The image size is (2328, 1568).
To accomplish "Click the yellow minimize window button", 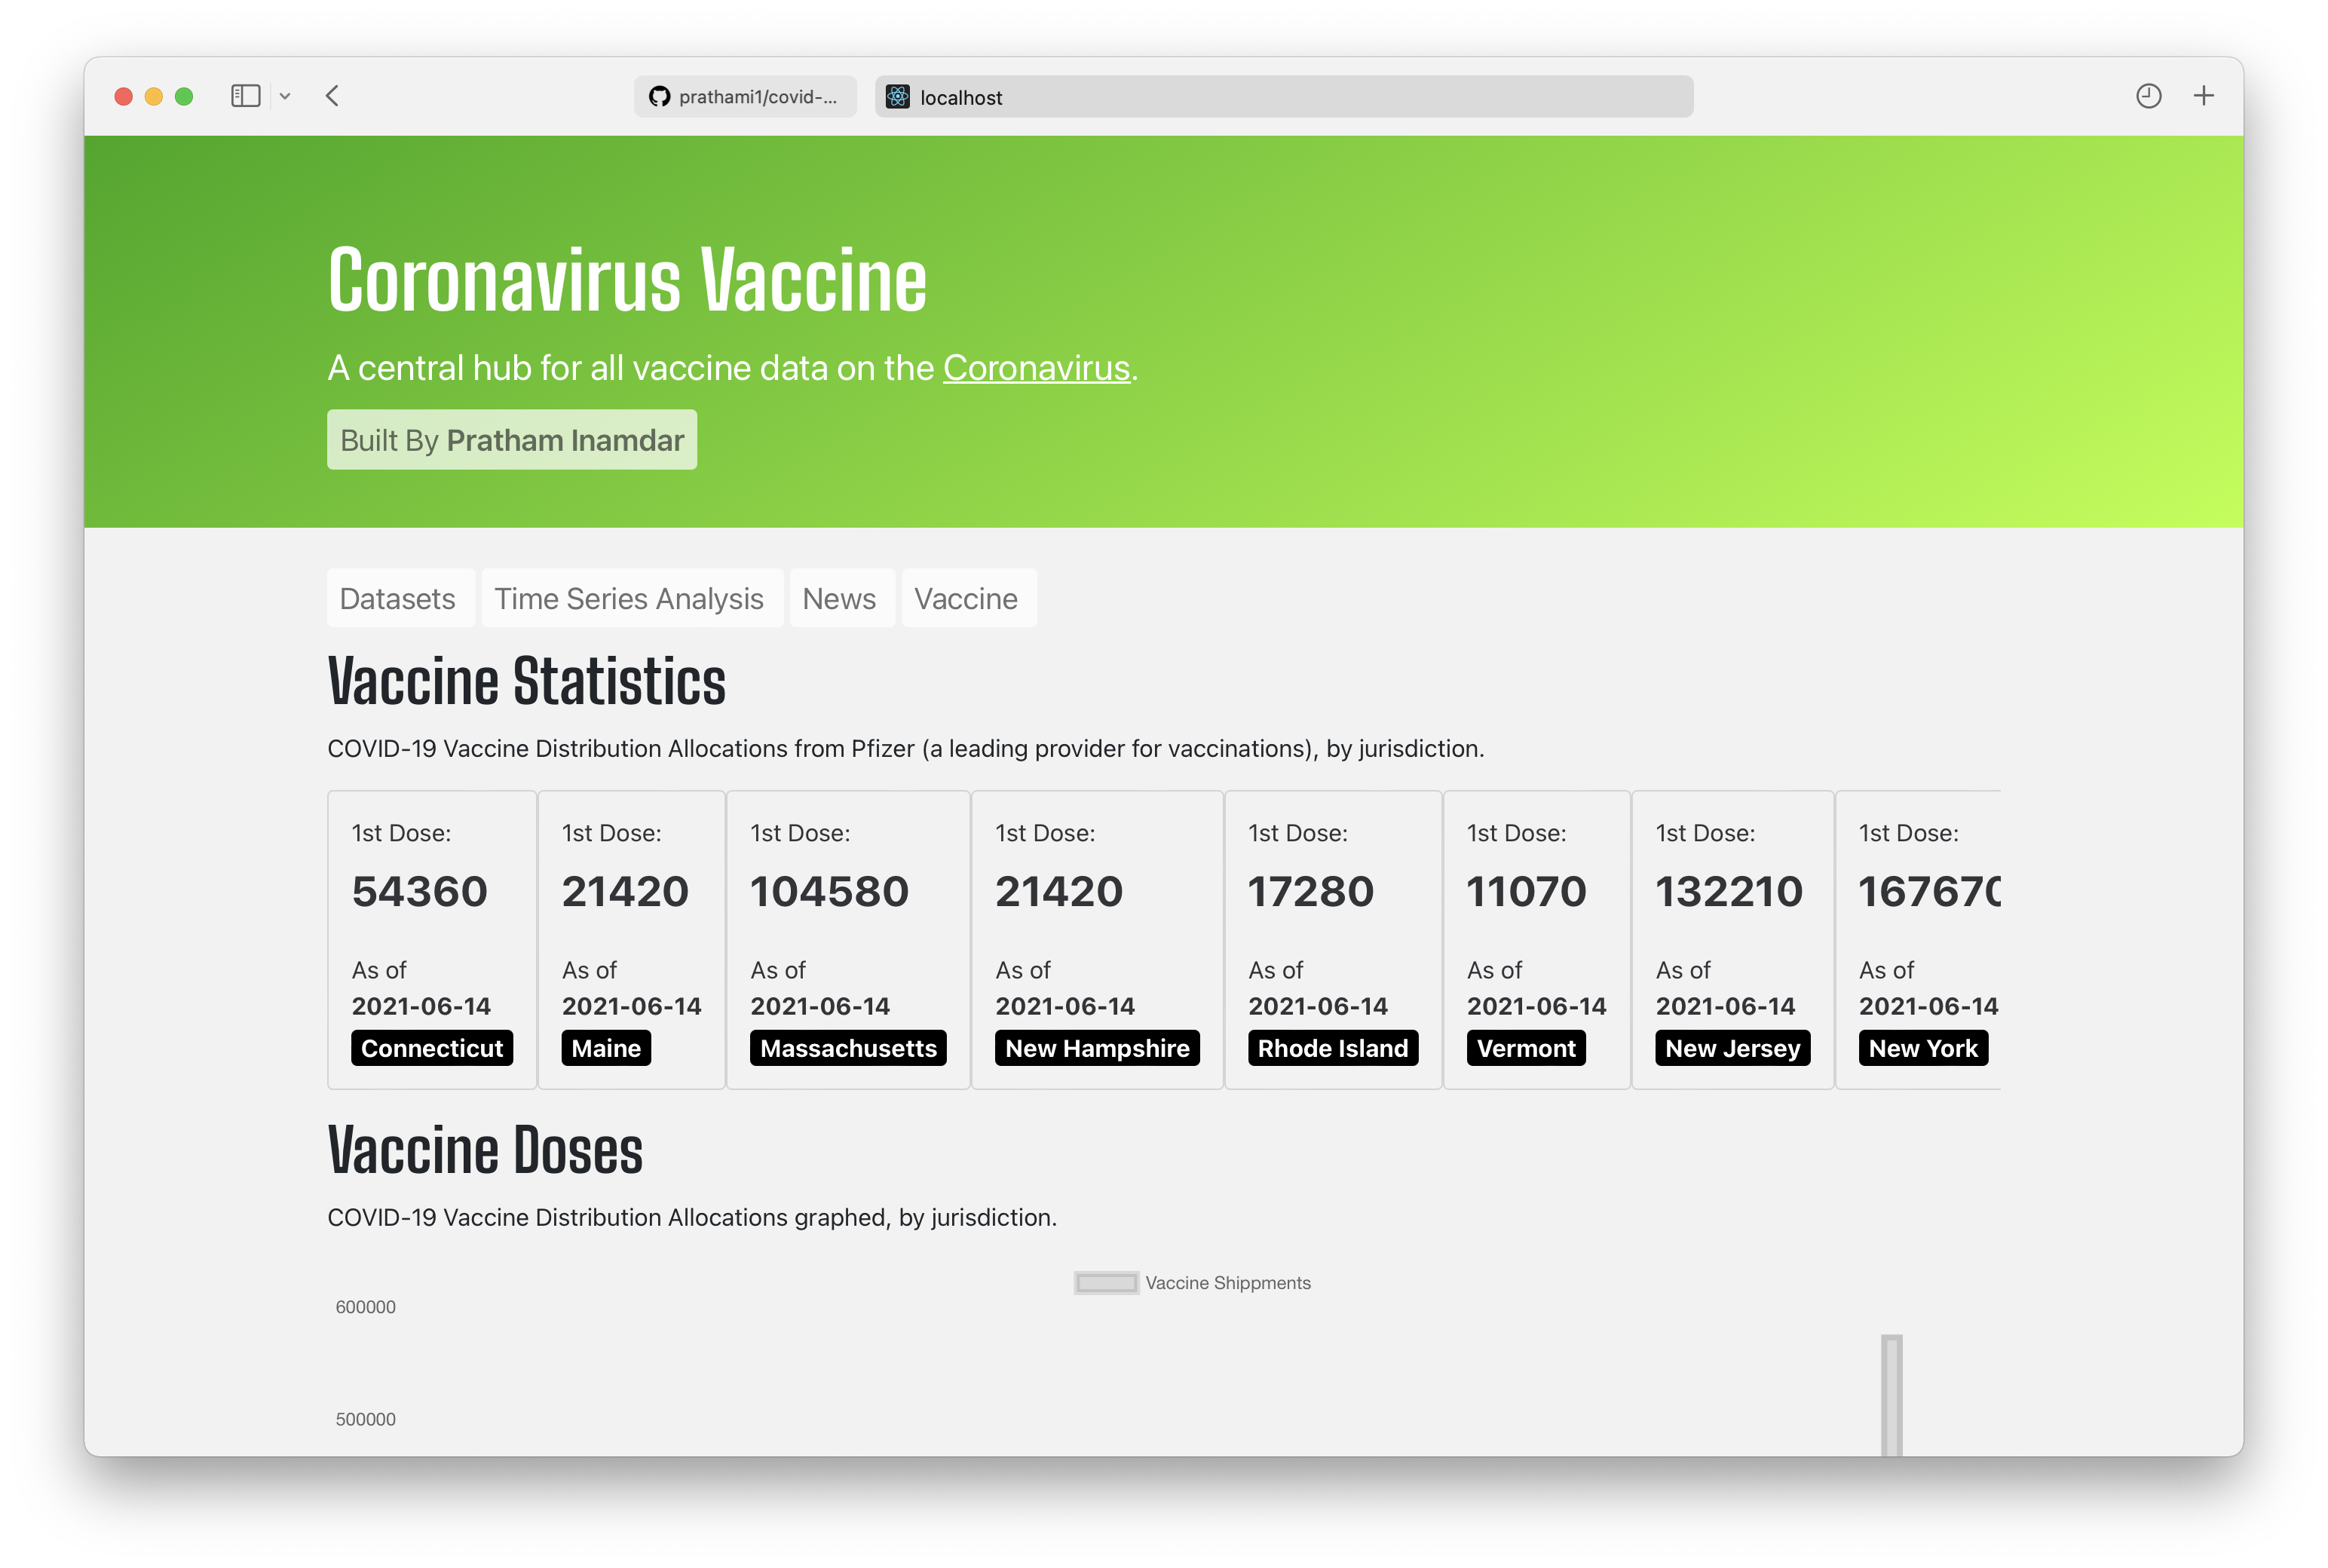I will coord(154,96).
